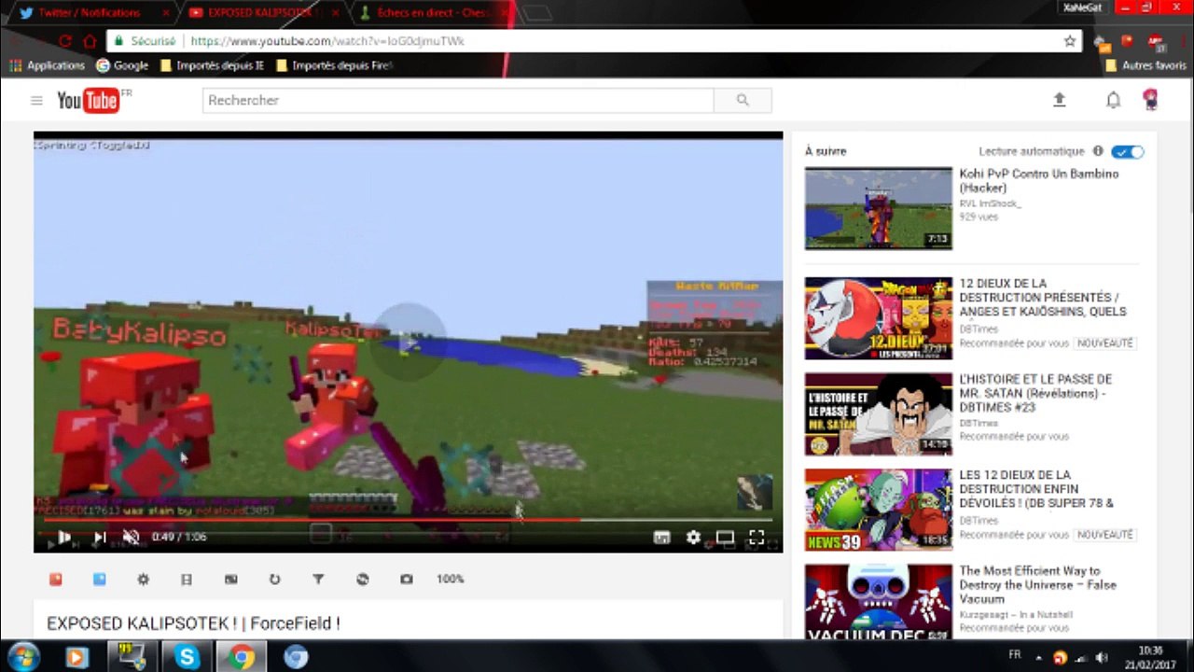1194x672 pixels.
Task: Open the Importés depuis IE bookmarks folder
Action: (213, 65)
